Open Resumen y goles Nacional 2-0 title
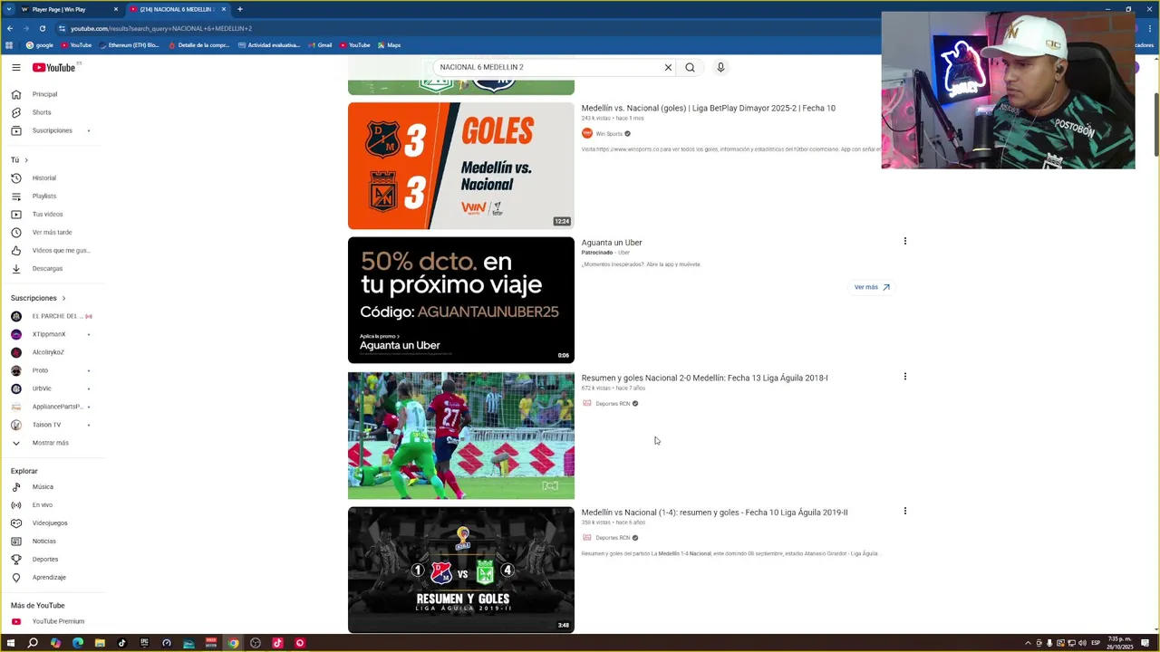The height and width of the screenshot is (652, 1160). pyautogui.click(x=704, y=378)
